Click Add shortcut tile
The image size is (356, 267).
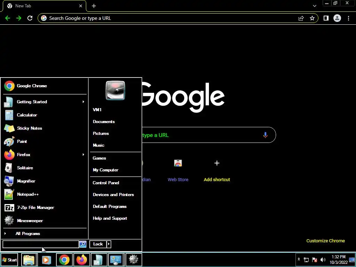[x=217, y=170]
